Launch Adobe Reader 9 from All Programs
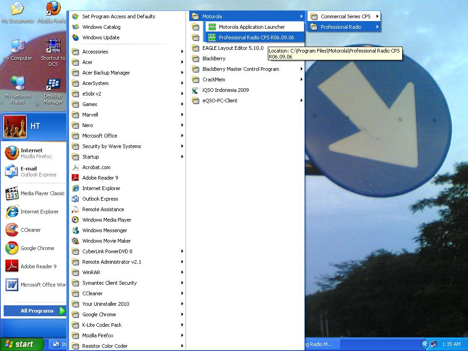The width and height of the screenshot is (468, 351). coord(128,178)
